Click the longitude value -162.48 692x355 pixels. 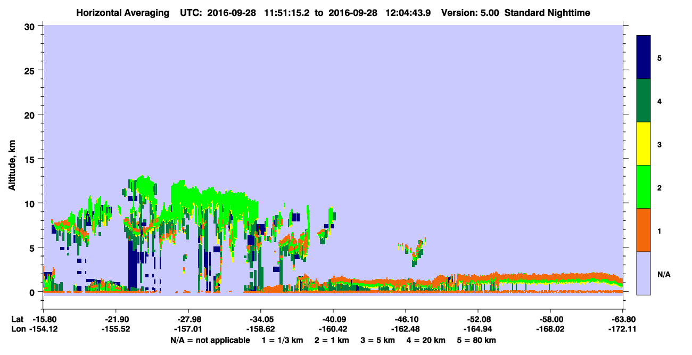click(x=405, y=329)
